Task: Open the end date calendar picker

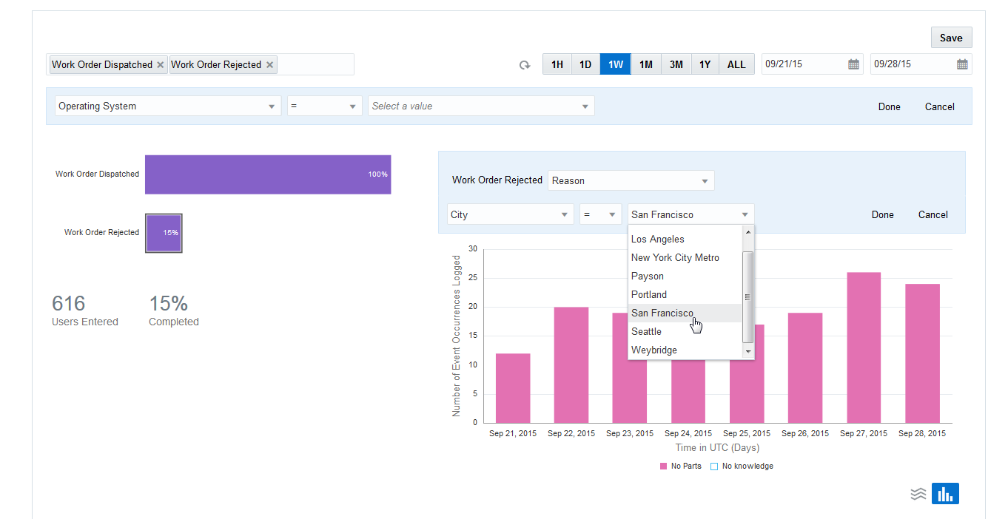Action: point(962,64)
